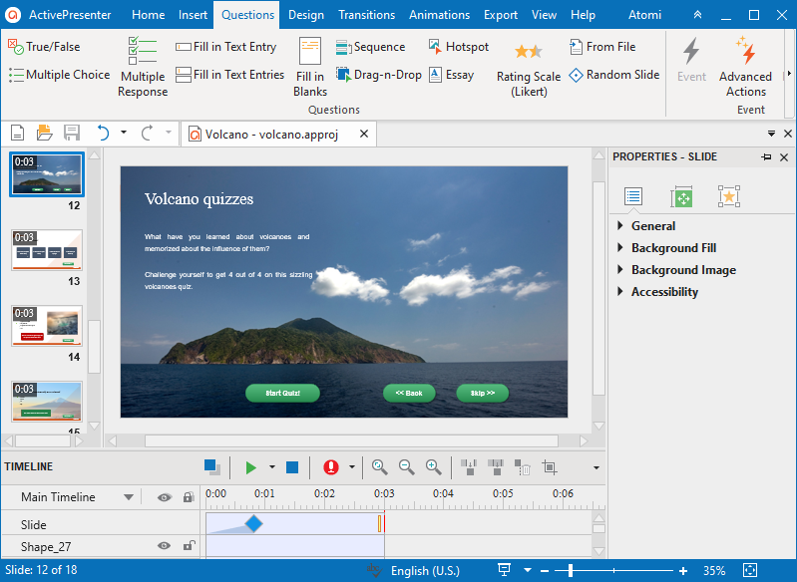Pin the Properties pane
The height and width of the screenshot is (582, 797).
click(766, 157)
